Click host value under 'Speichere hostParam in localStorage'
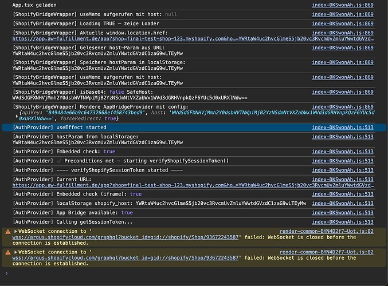Screen dimensions: 388x286 [x=97, y=69]
